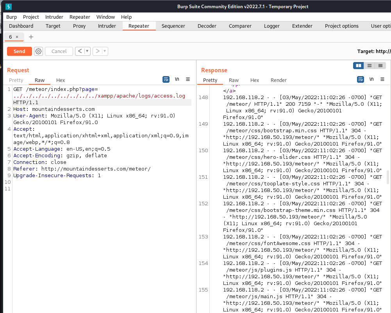Image resolution: width=391 pixels, height=313 pixels.
Task: Switch to the Sequencer tab
Action: pyautogui.click(x=173, y=26)
